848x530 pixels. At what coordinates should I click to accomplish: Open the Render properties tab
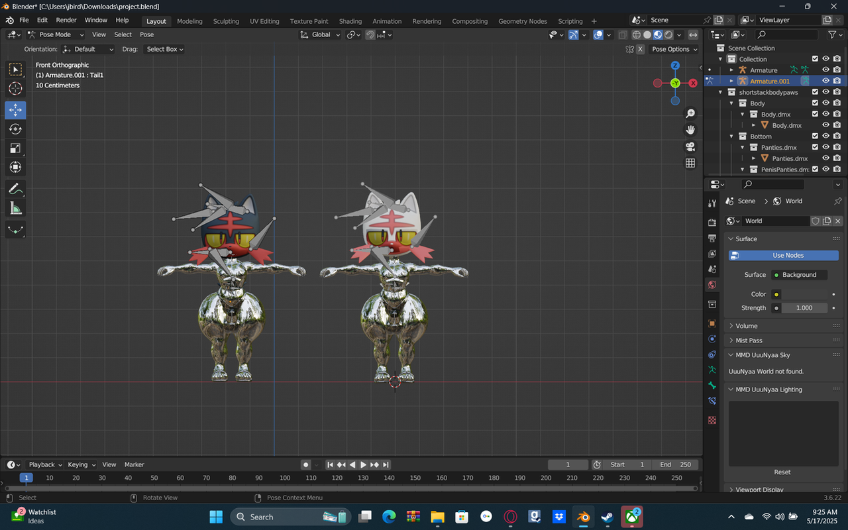coord(712,223)
